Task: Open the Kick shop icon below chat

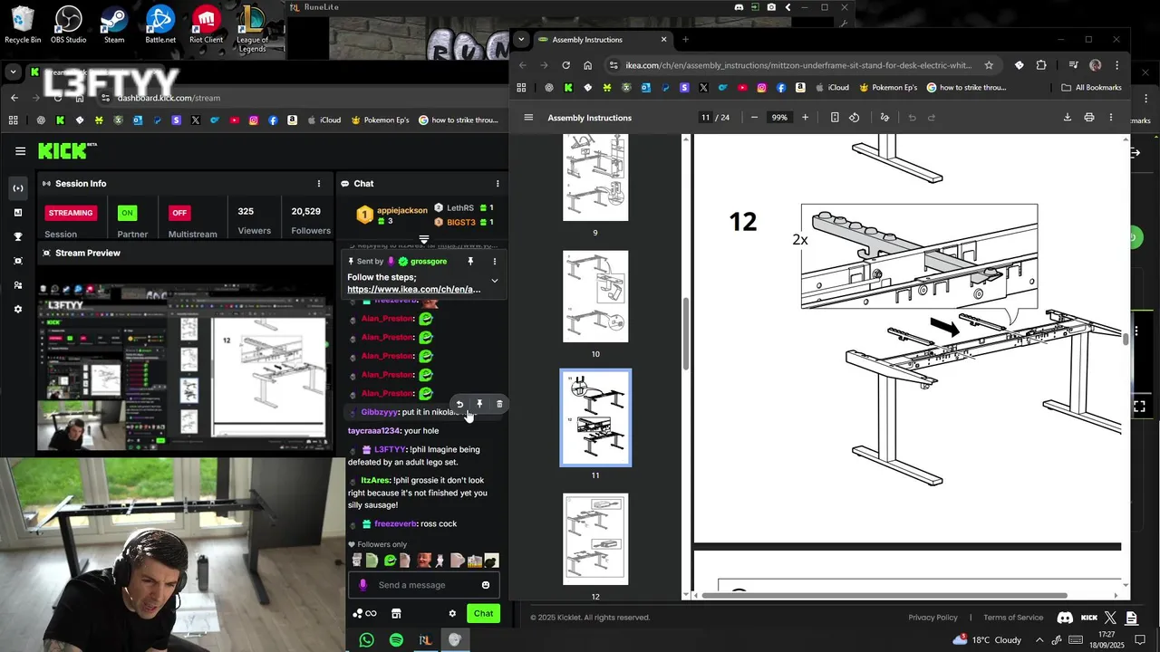Action: point(396,613)
